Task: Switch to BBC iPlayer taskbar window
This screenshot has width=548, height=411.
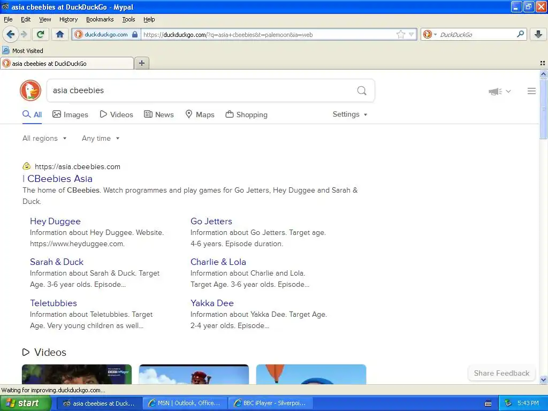Action: [x=270, y=403]
